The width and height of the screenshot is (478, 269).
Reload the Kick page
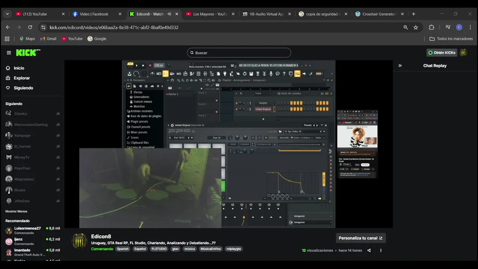click(x=30, y=27)
